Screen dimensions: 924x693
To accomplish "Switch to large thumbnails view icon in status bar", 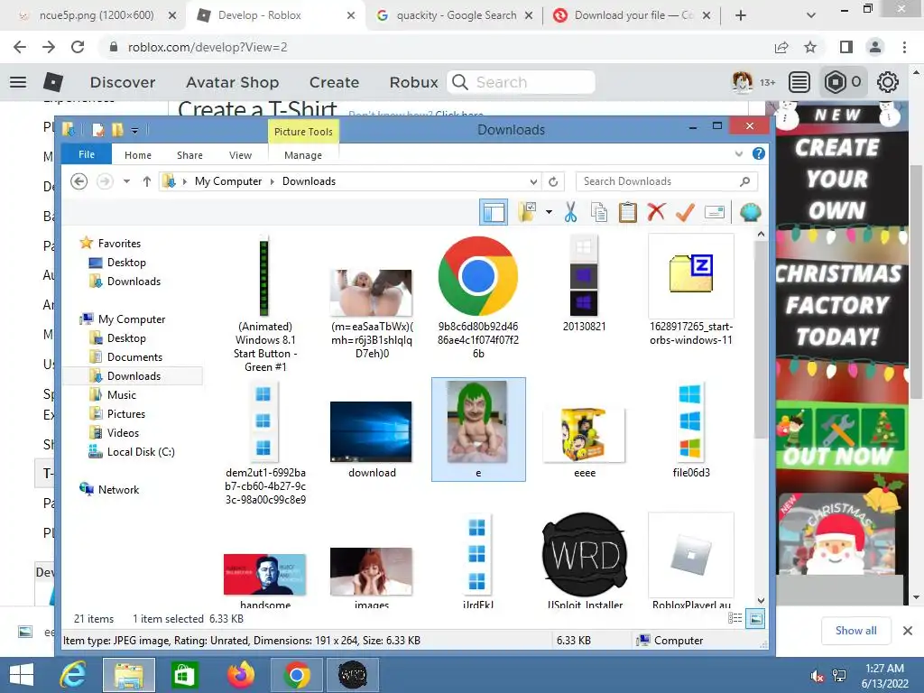I will [755, 618].
